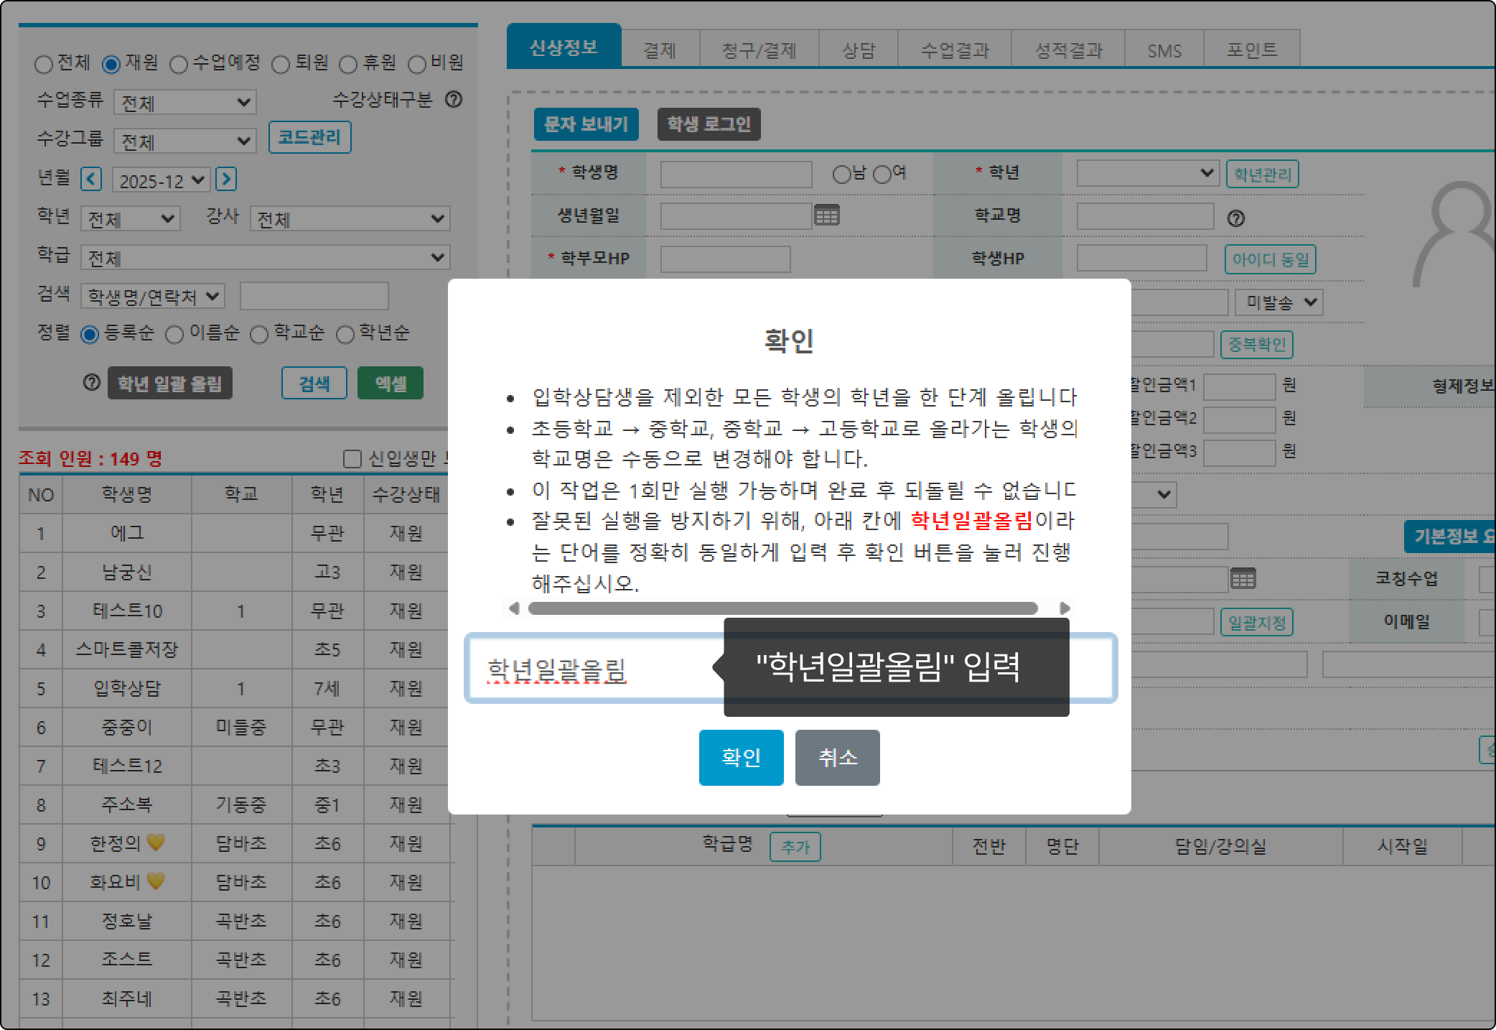Open the 성적결과 tab
The image size is (1496, 1030).
pyautogui.click(x=1067, y=50)
